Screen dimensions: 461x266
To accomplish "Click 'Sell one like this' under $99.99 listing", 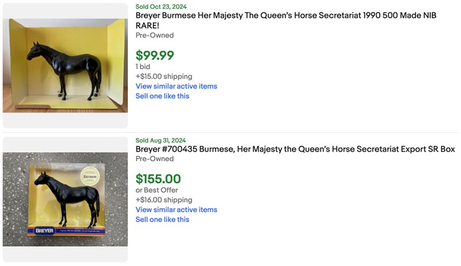I will (x=162, y=96).
